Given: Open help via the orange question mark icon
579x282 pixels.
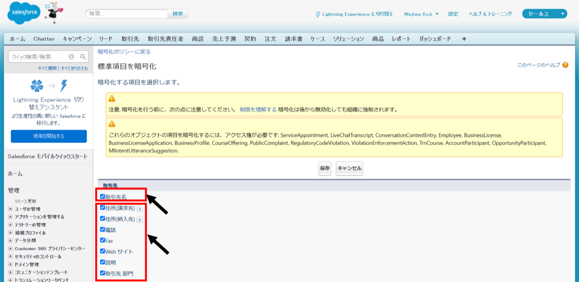Looking at the screenshot, I should pos(565,64).
